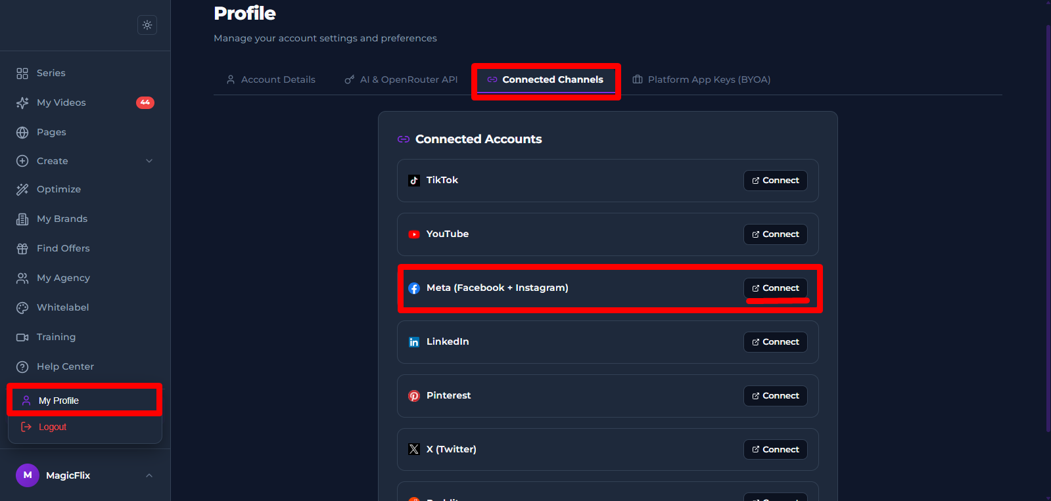Click the MagicFlix purple avatar
The image size is (1051, 501).
28,475
